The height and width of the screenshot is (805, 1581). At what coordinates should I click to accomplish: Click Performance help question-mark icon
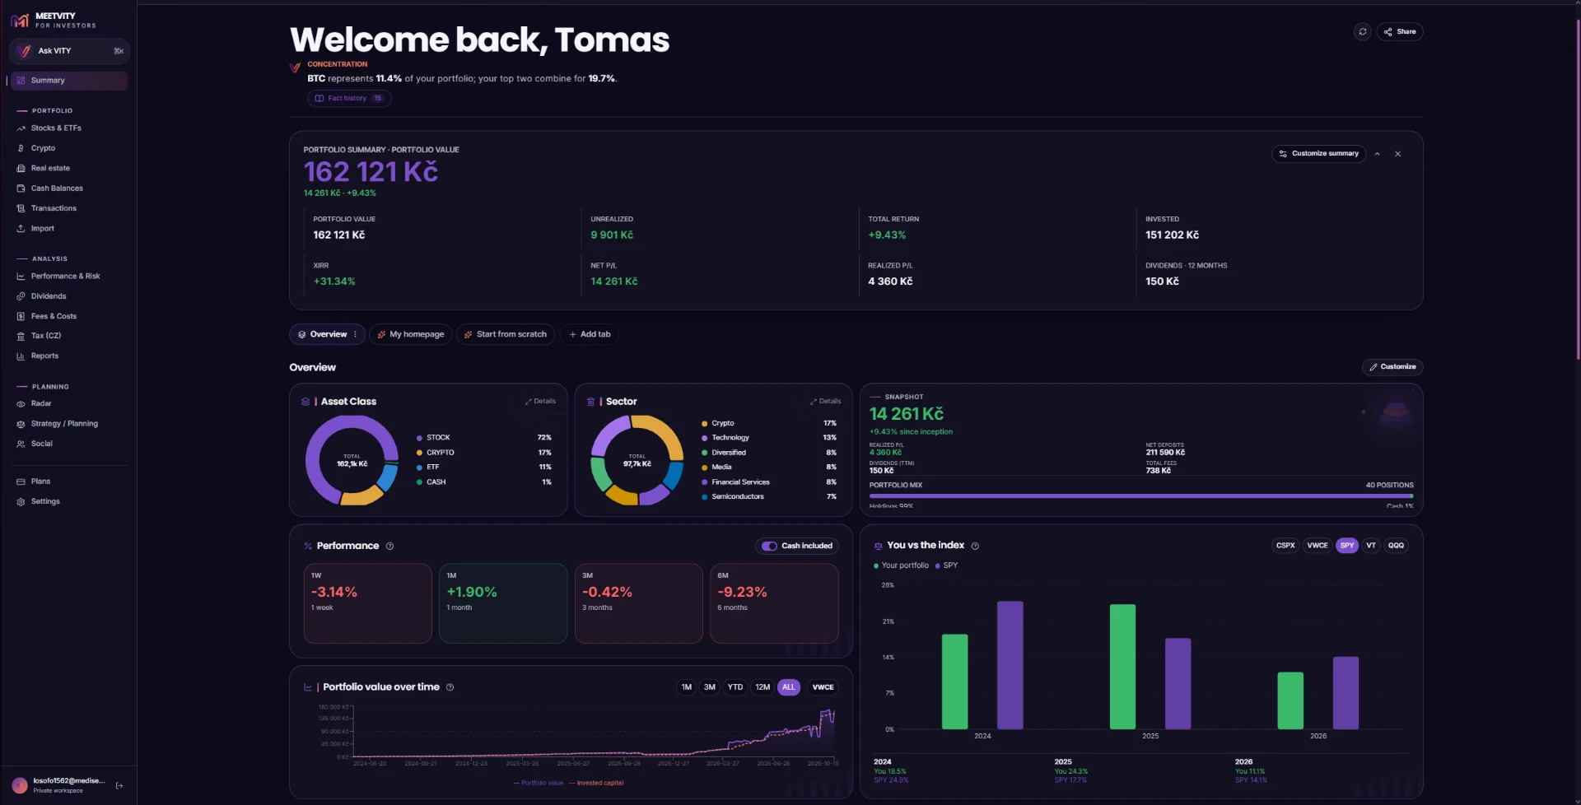click(x=389, y=547)
